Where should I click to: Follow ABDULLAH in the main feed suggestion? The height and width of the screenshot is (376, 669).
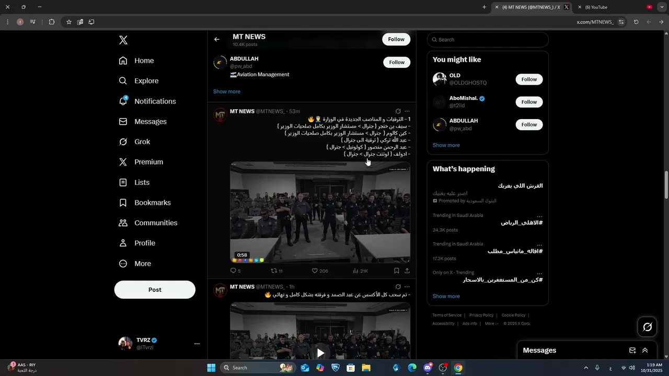pyautogui.click(x=397, y=62)
